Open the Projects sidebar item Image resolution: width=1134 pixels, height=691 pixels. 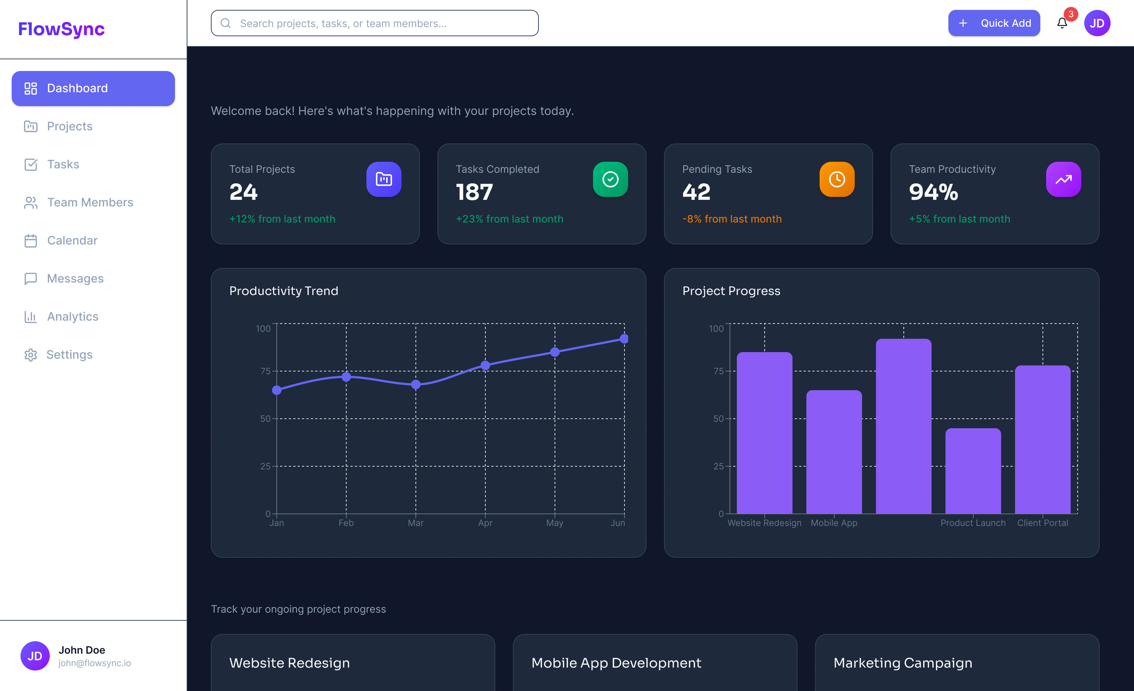pos(93,127)
